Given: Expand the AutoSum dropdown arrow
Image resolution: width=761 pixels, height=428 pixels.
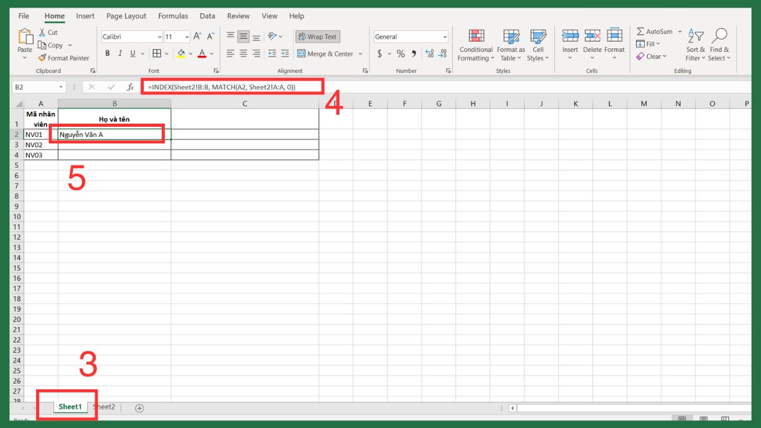Looking at the screenshot, I should [x=679, y=32].
